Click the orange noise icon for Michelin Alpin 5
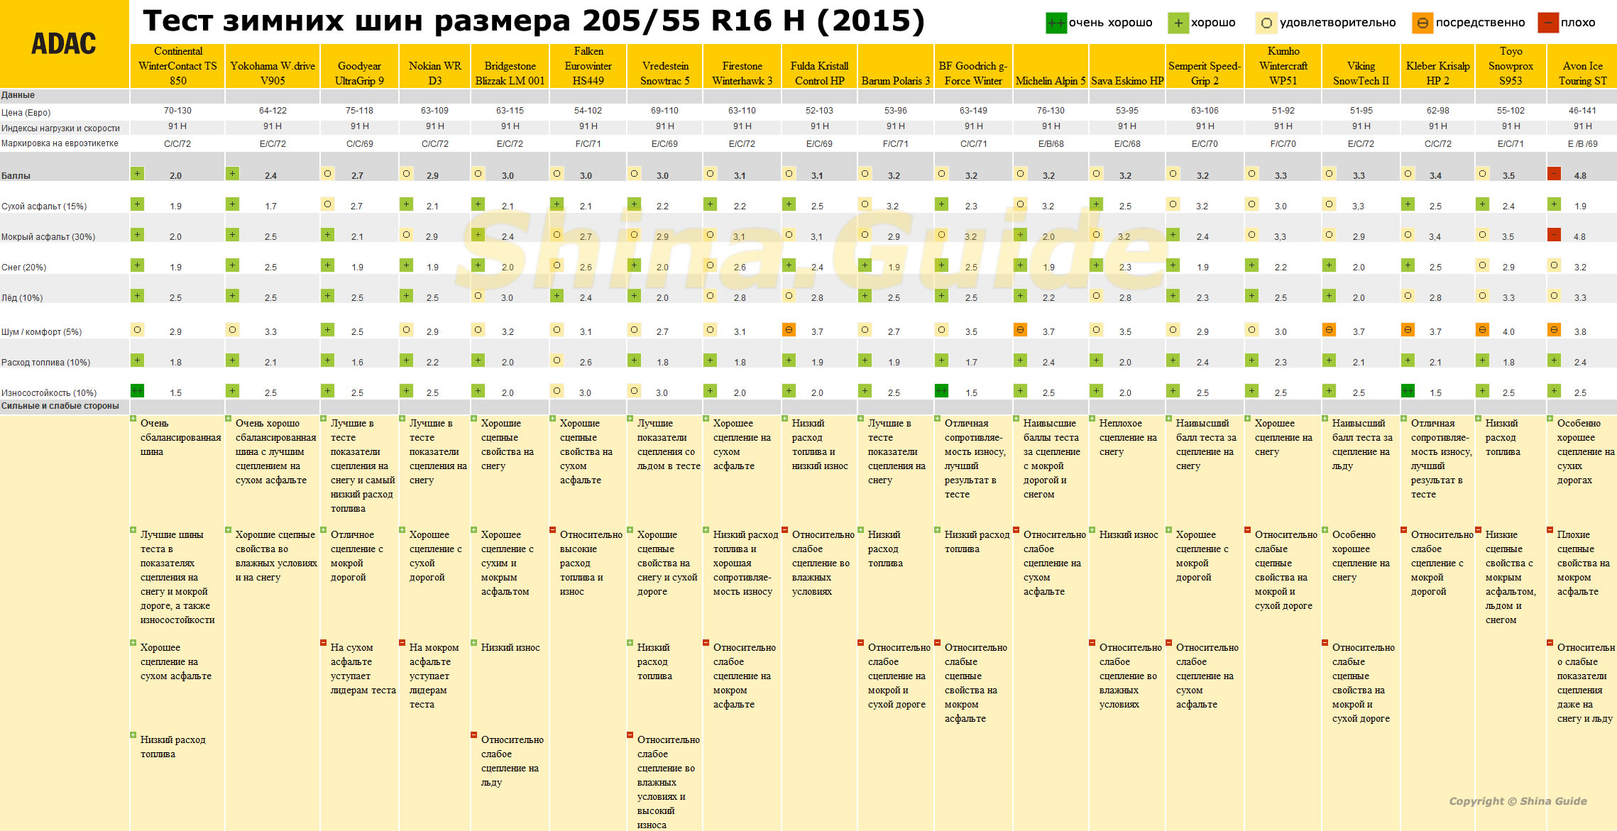 (x=1020, y=330)
